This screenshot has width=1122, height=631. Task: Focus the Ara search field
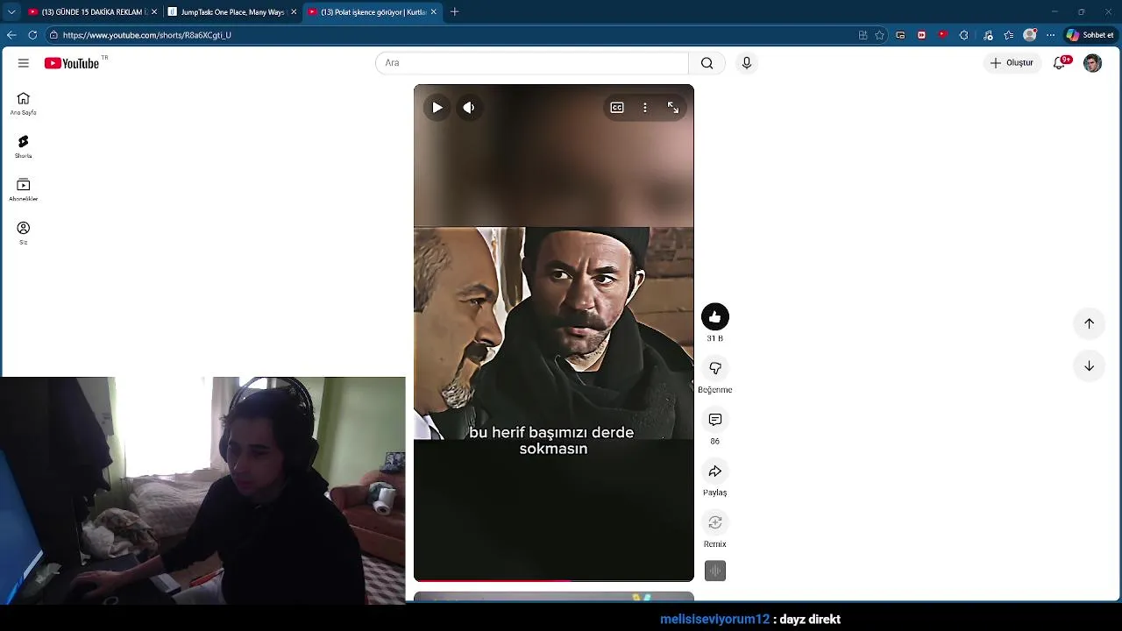(x=532, y=63)
